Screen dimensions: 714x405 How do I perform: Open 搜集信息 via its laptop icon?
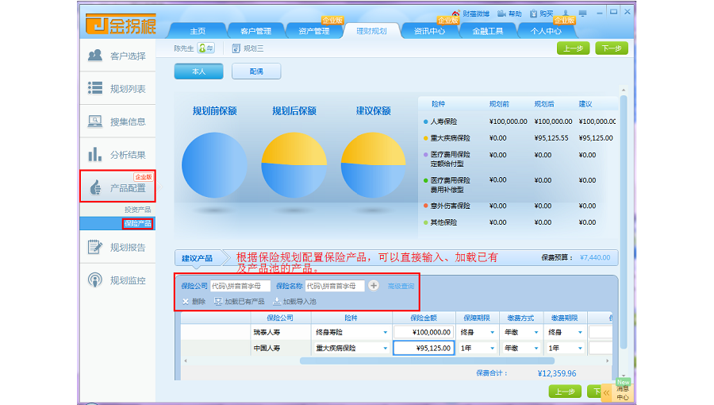(95, 121)
